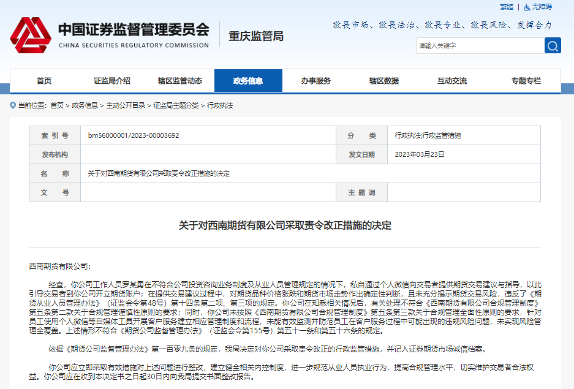Viewport: 574px width, 389px height.
Task: Open the 辖区监管动态 navigation tab
Action: point(180,81)
